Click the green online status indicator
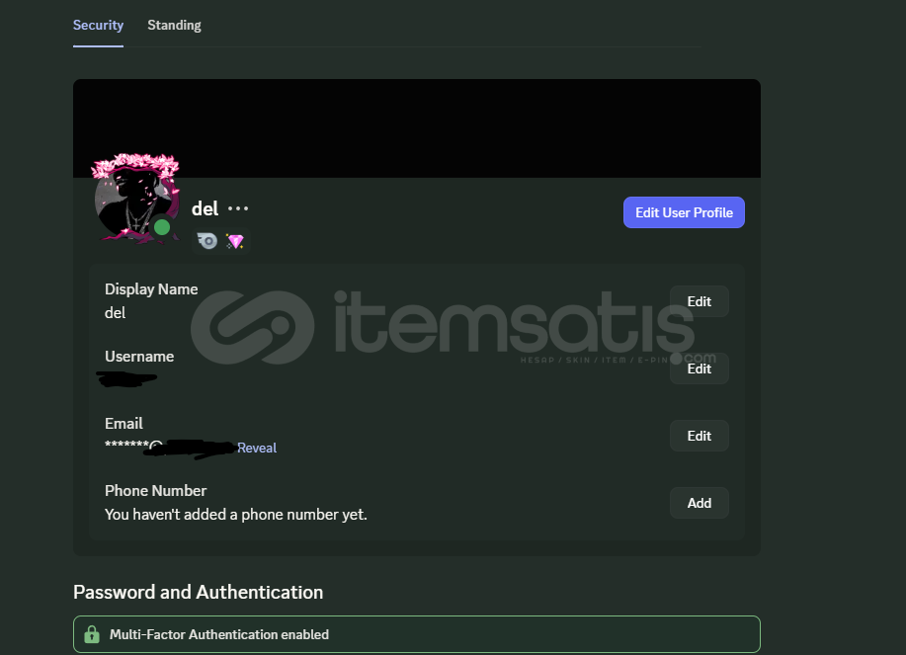 point(162,227)
